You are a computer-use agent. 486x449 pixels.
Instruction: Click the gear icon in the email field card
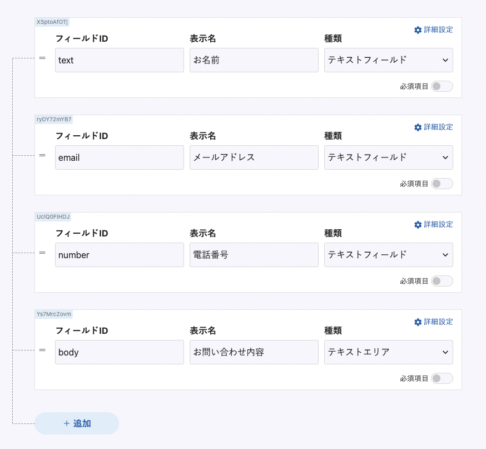[x=418, y=127]
